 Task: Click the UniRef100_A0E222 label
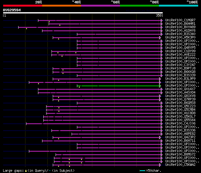click(x=180, y=55)
